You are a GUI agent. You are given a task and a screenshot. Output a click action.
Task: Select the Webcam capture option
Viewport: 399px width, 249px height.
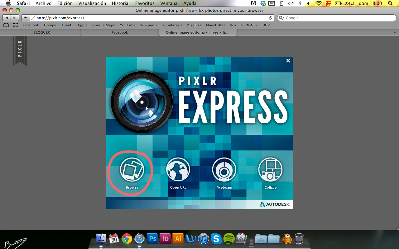coord(224,170)
